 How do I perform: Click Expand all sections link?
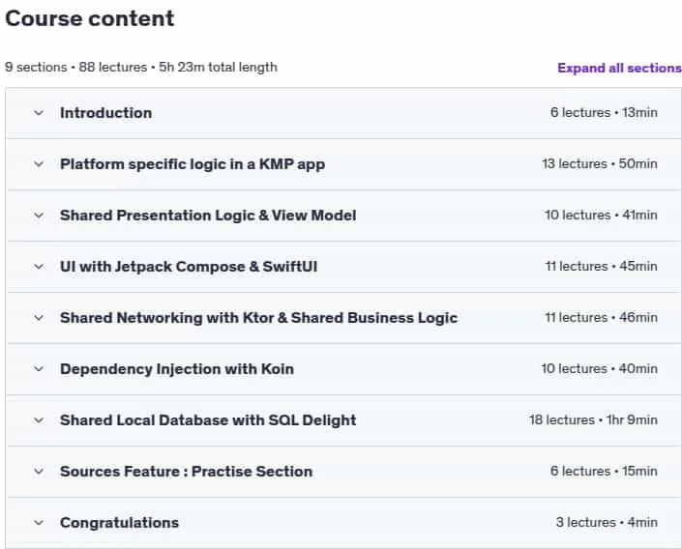click(x=619, y=68)
